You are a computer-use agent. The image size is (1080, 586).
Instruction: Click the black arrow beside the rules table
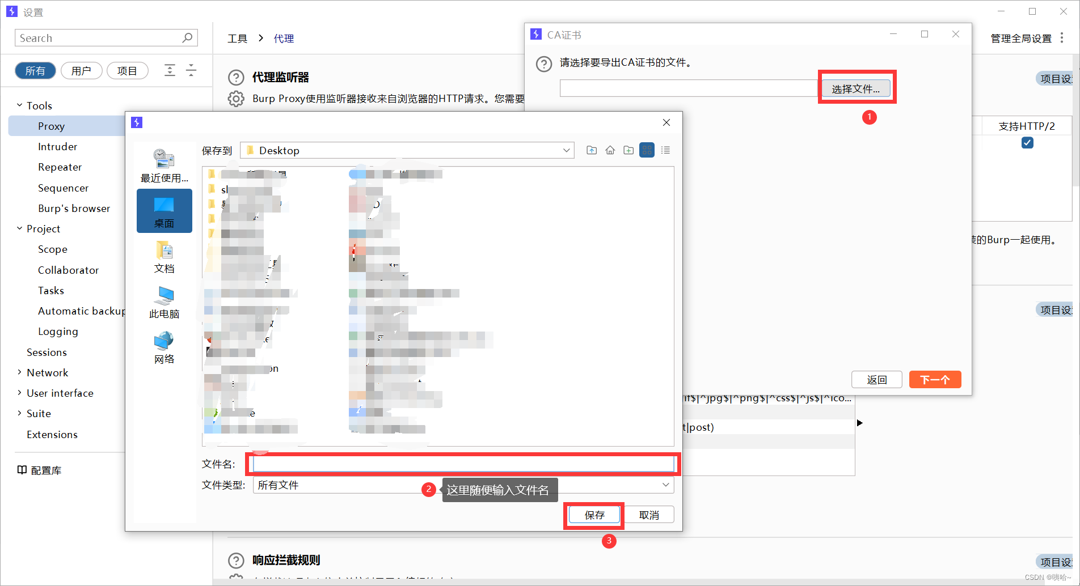[860, 423]
